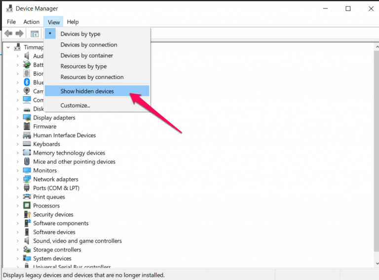Click the Print queues printer icon

[27, 197]
